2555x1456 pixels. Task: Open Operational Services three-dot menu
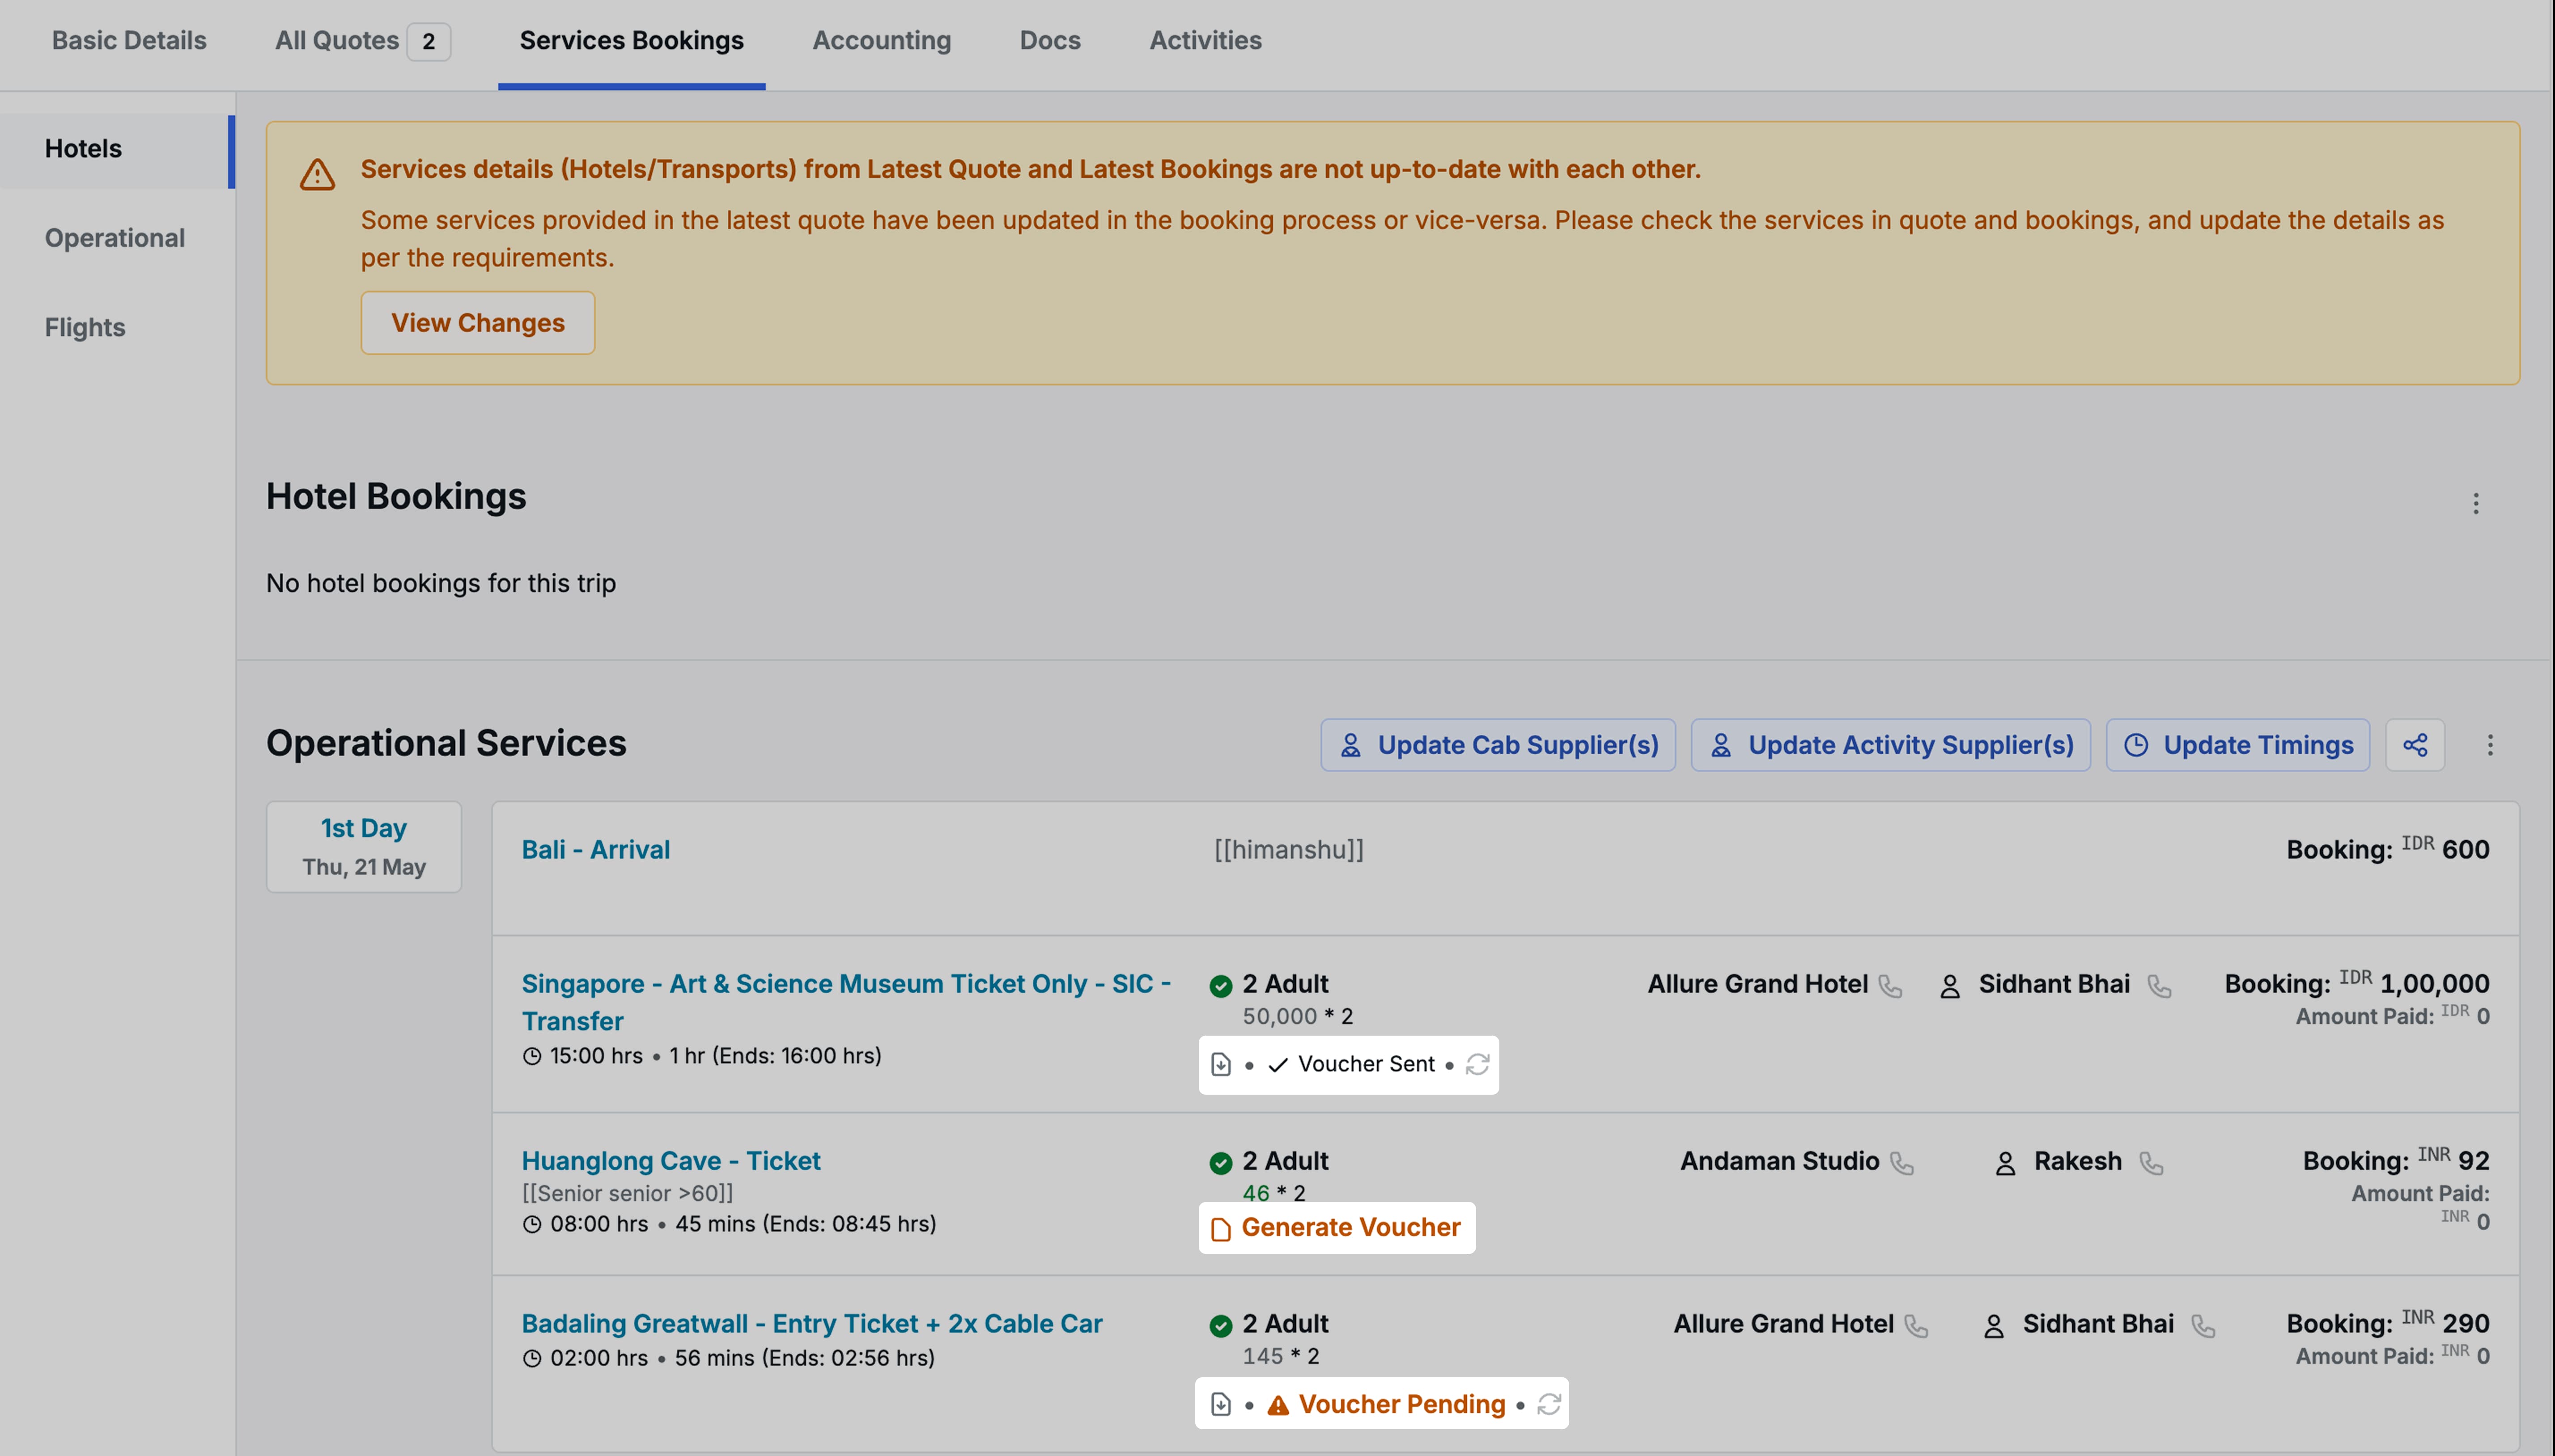click(2490, 745)
